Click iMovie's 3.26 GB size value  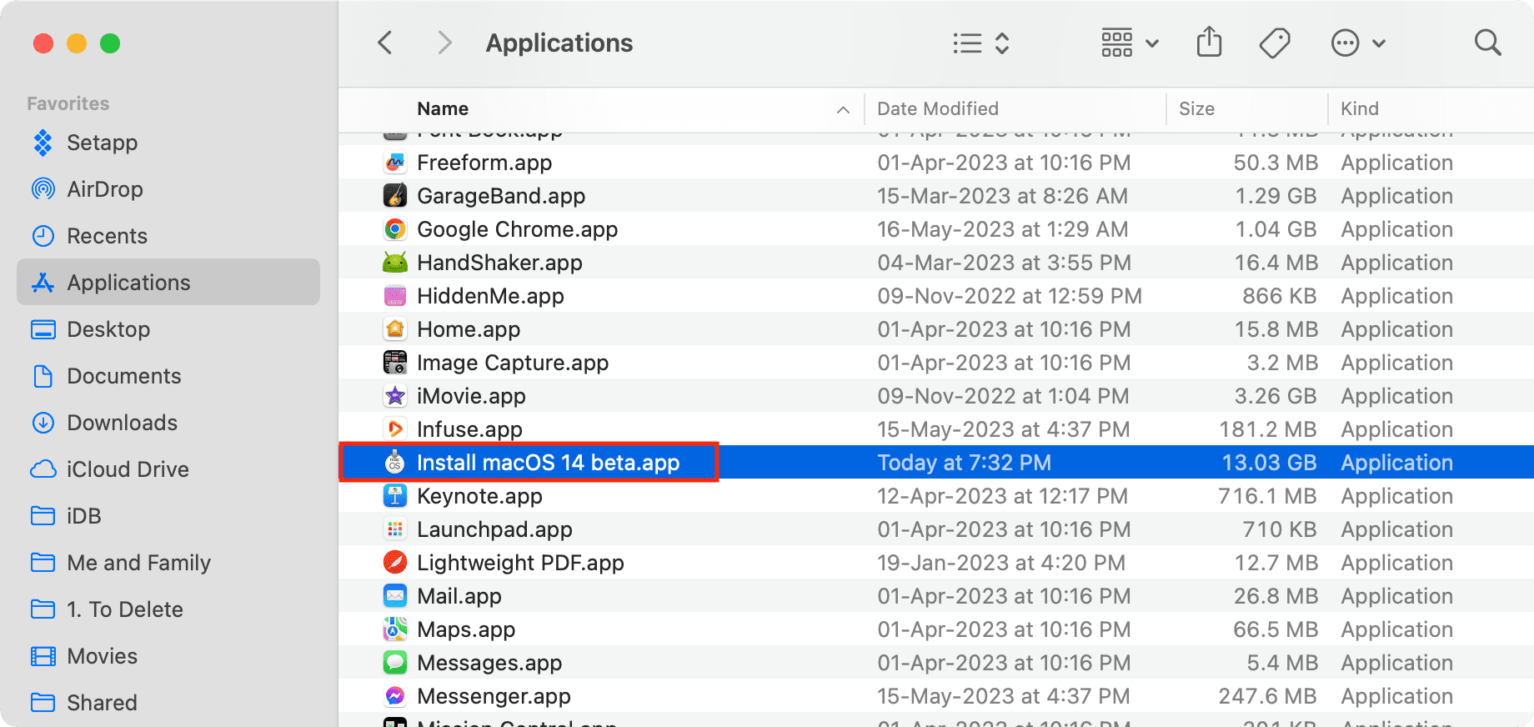tap(1276, 396)
